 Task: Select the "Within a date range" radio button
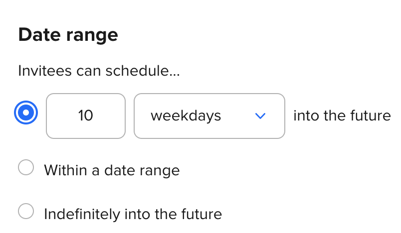point(26,168)
